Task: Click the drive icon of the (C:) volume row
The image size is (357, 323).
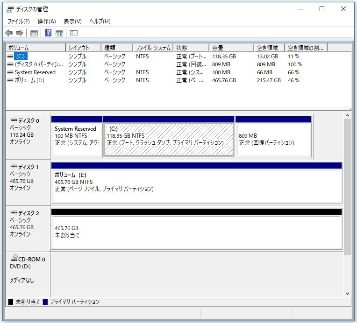Action: (x=10, y=56)
